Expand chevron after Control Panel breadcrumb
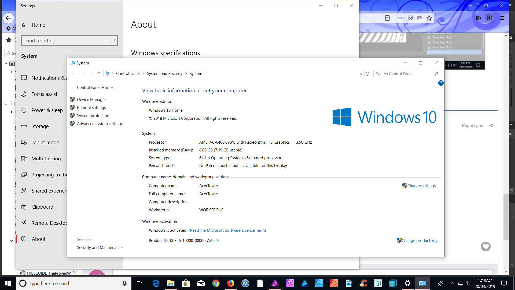The image size is (515, 290). tap(143, 74)
